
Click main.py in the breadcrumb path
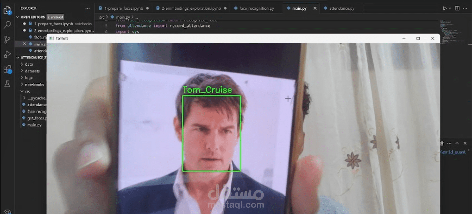(x=123, y=17)
